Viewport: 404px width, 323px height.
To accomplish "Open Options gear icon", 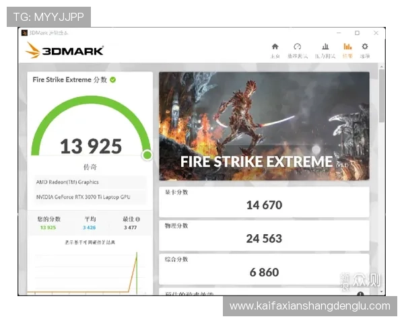I will point(364,46).
